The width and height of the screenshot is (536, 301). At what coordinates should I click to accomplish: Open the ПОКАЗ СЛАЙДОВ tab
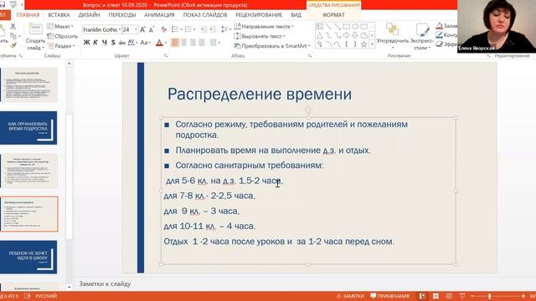[x=205, y=15]
